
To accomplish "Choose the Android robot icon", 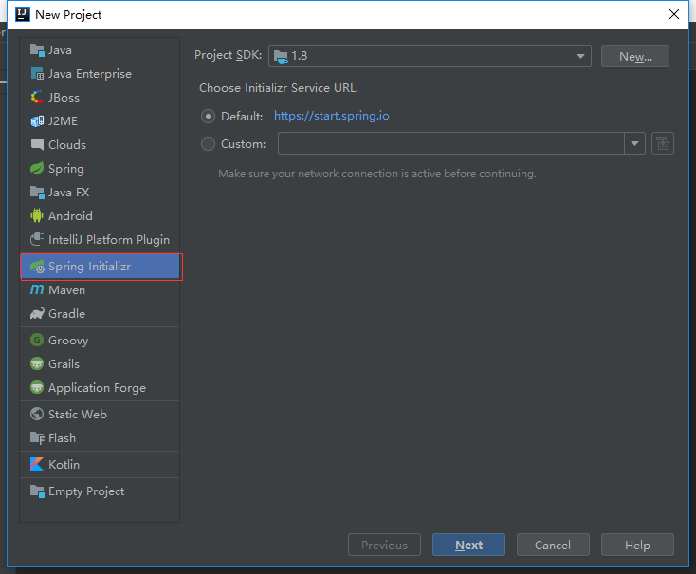I will click(x=37, y=216).
